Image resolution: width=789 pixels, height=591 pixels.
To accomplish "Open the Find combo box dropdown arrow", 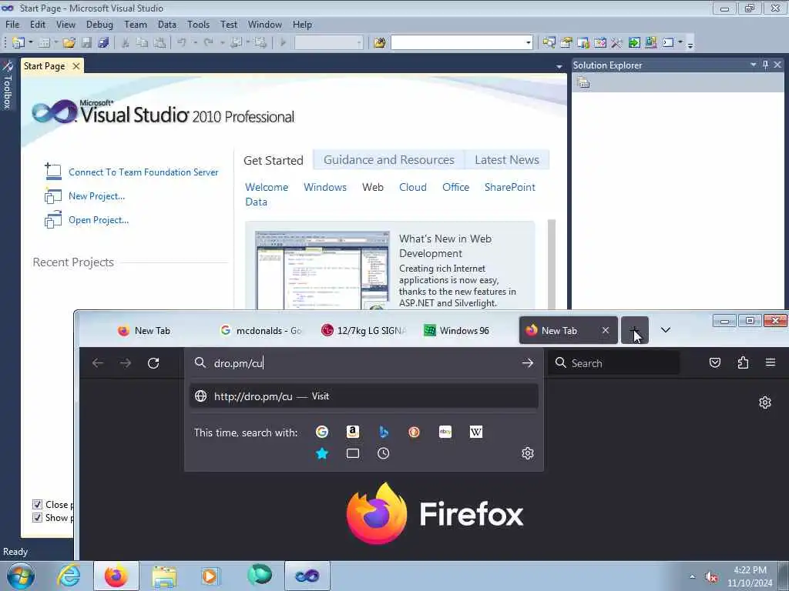I will coord(528,43).
